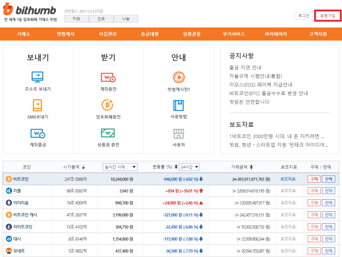Open the 고객지원 menu

tap(318, 34)
